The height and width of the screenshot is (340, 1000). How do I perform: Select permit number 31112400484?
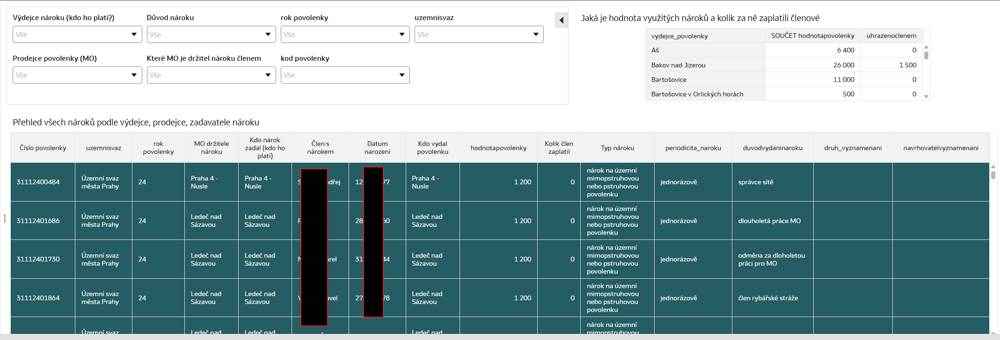coord(38,182)
